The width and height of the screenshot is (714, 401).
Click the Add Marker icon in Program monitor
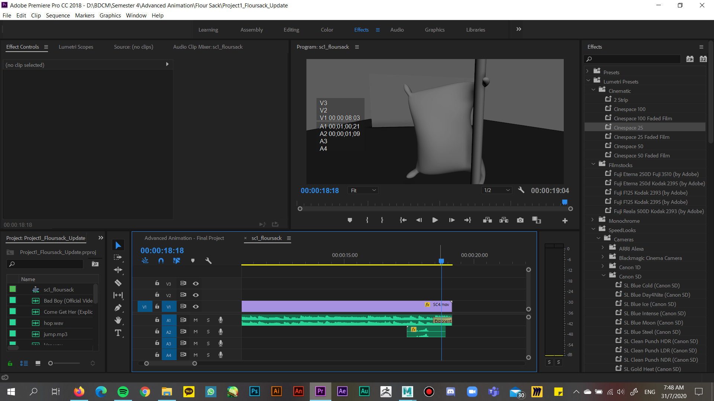coord(350,220)
